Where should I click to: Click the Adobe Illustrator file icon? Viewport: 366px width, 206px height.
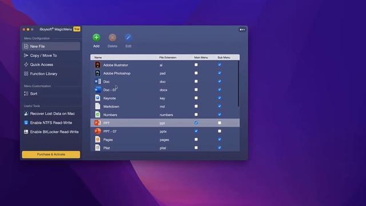coord(98,65)
